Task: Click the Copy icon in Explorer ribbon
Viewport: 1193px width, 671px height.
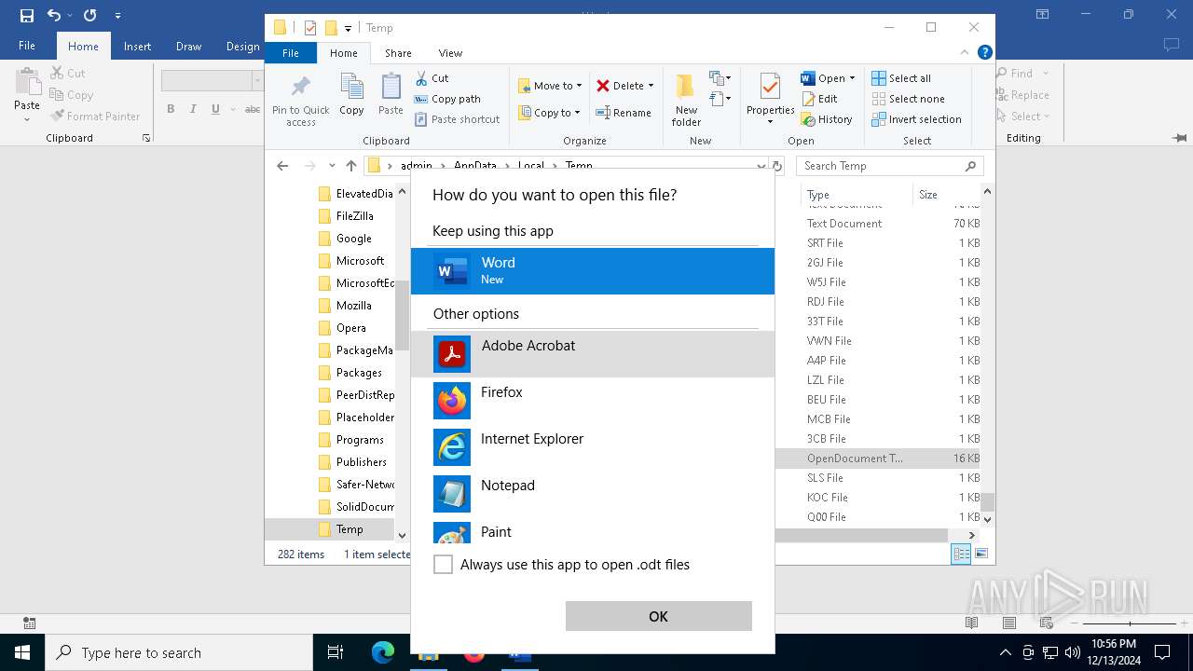Action: (351, 94)
